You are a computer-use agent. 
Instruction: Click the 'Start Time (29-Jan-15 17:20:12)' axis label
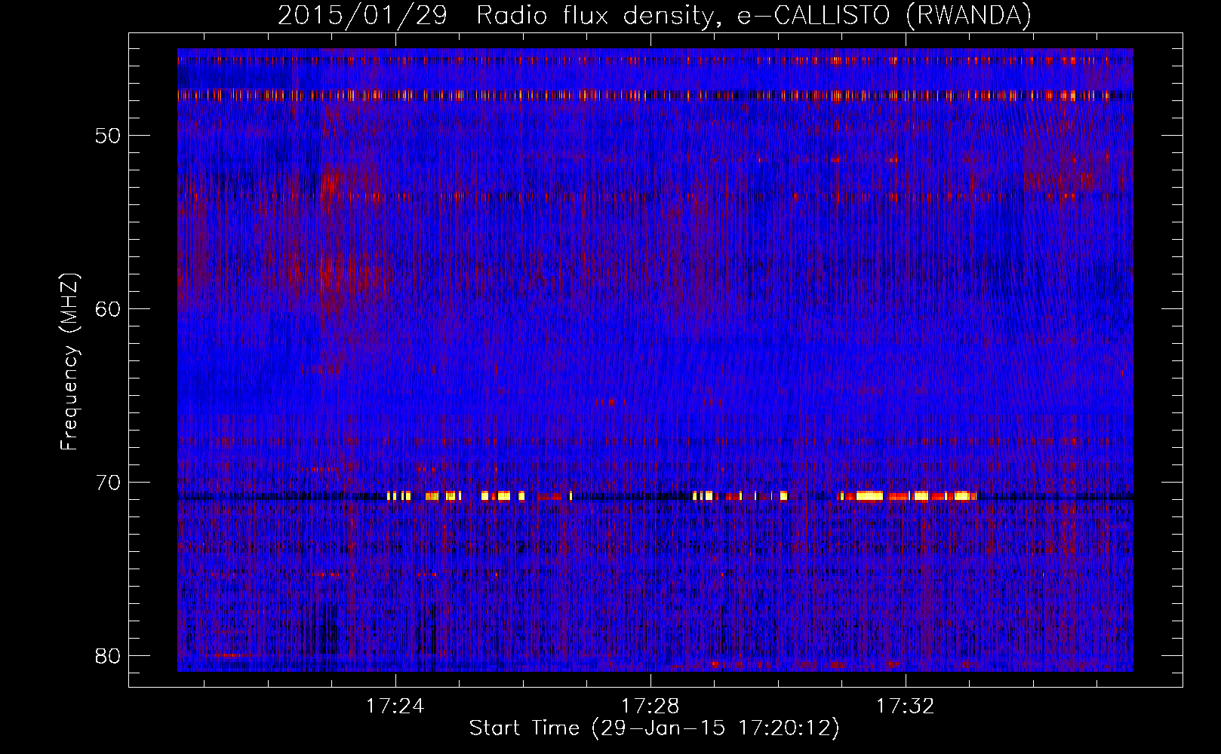(654, 728)
